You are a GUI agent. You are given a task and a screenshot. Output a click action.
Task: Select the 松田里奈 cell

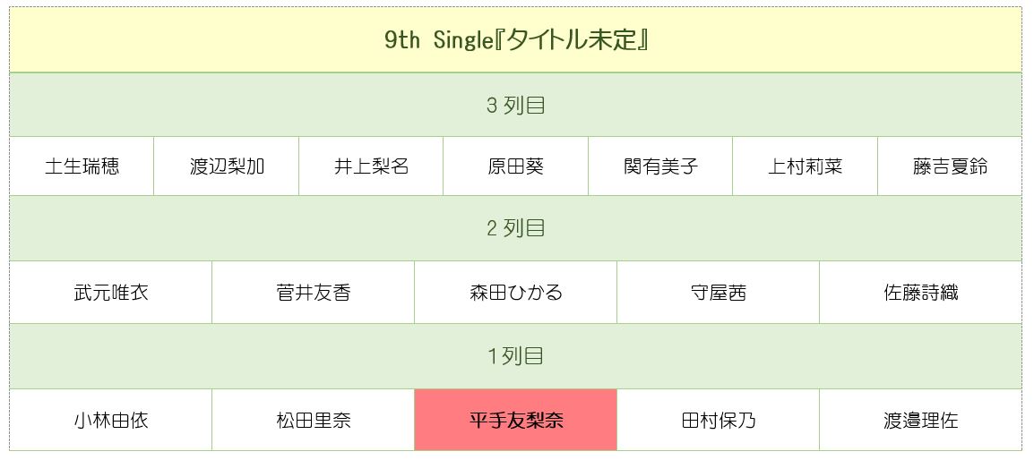pos(313,420)
